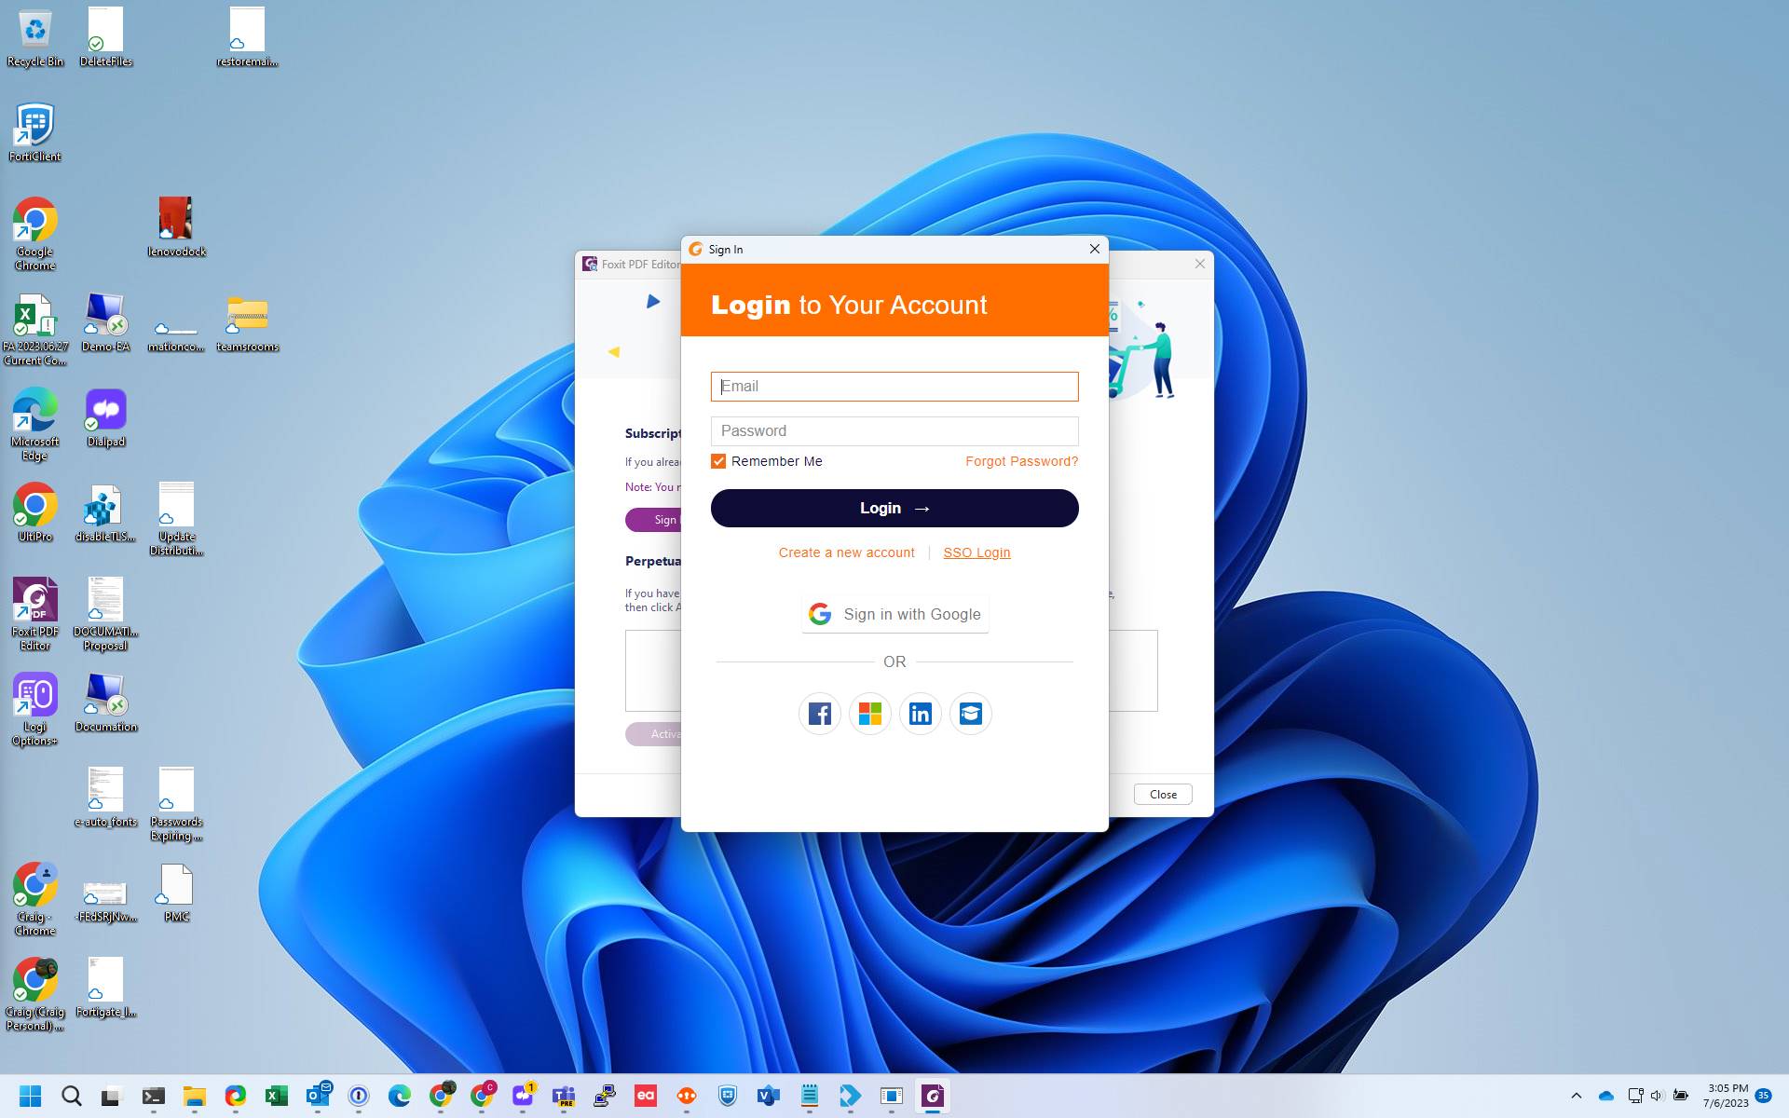Select the UltiPro desktop shortcut

tap(35, 512)
